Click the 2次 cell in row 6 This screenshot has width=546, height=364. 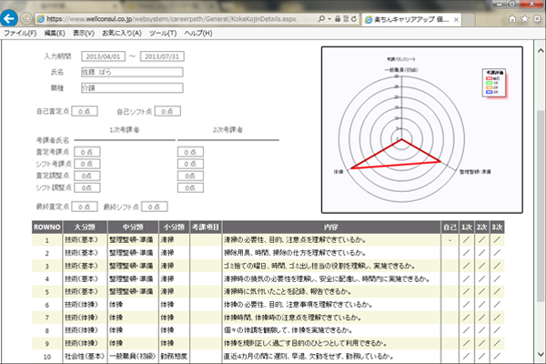(x=482, y=305)
